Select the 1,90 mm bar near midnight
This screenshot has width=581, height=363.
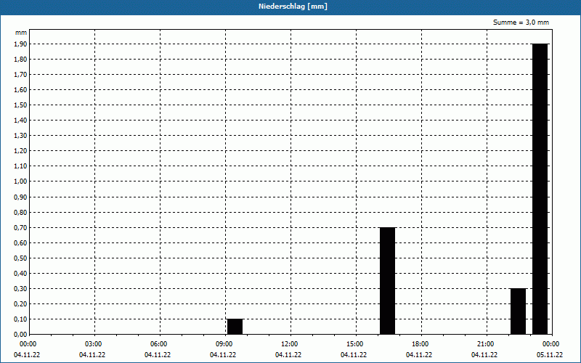click(540, 189)
